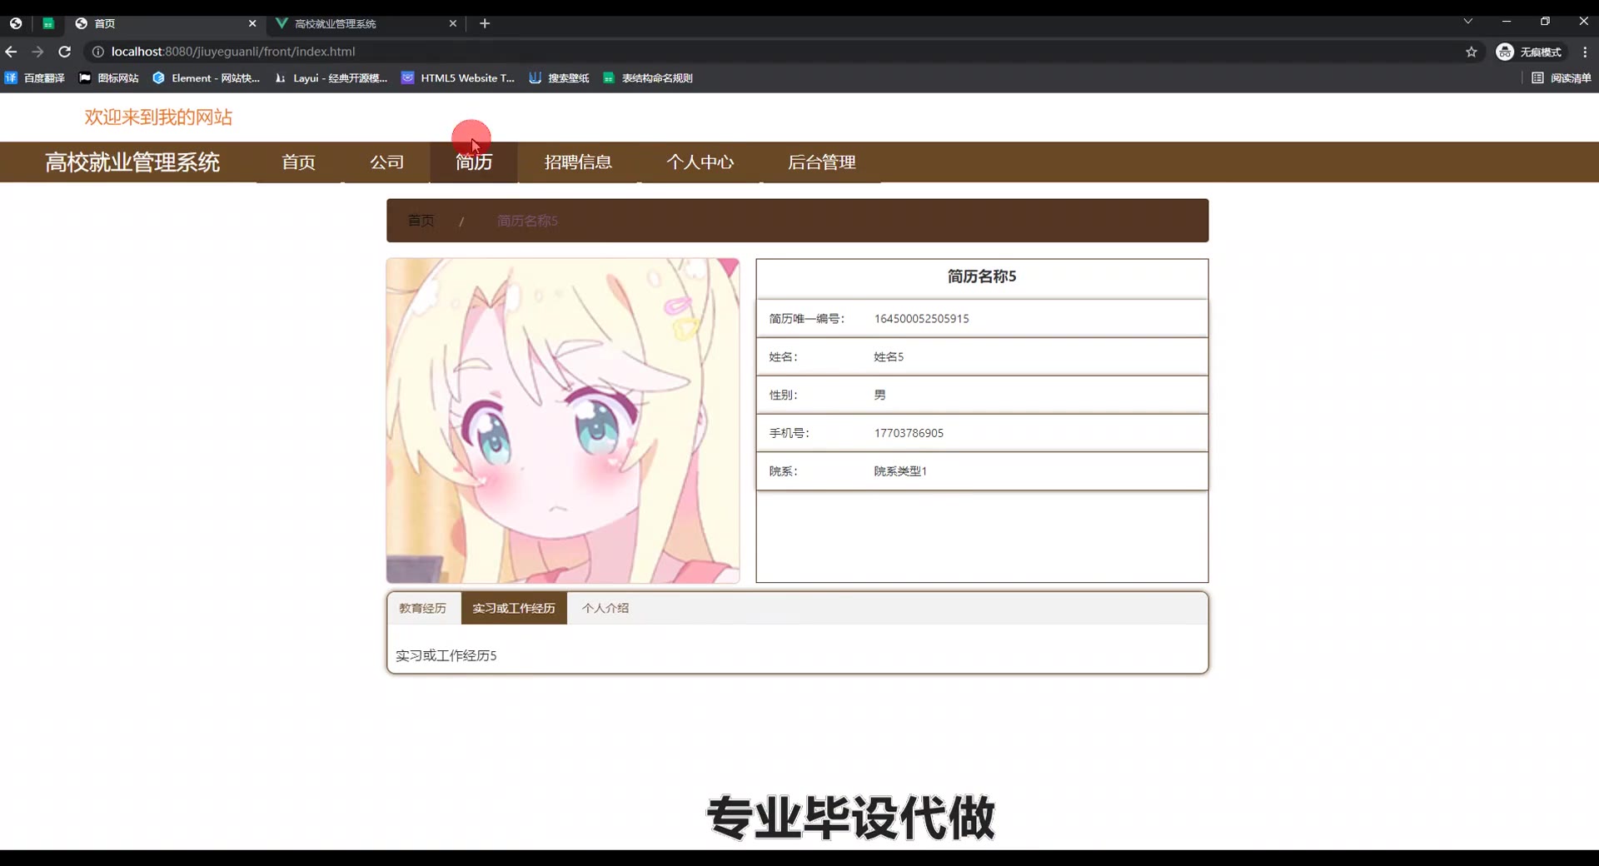Click the browser back arrow

click(x=11, y=52)
